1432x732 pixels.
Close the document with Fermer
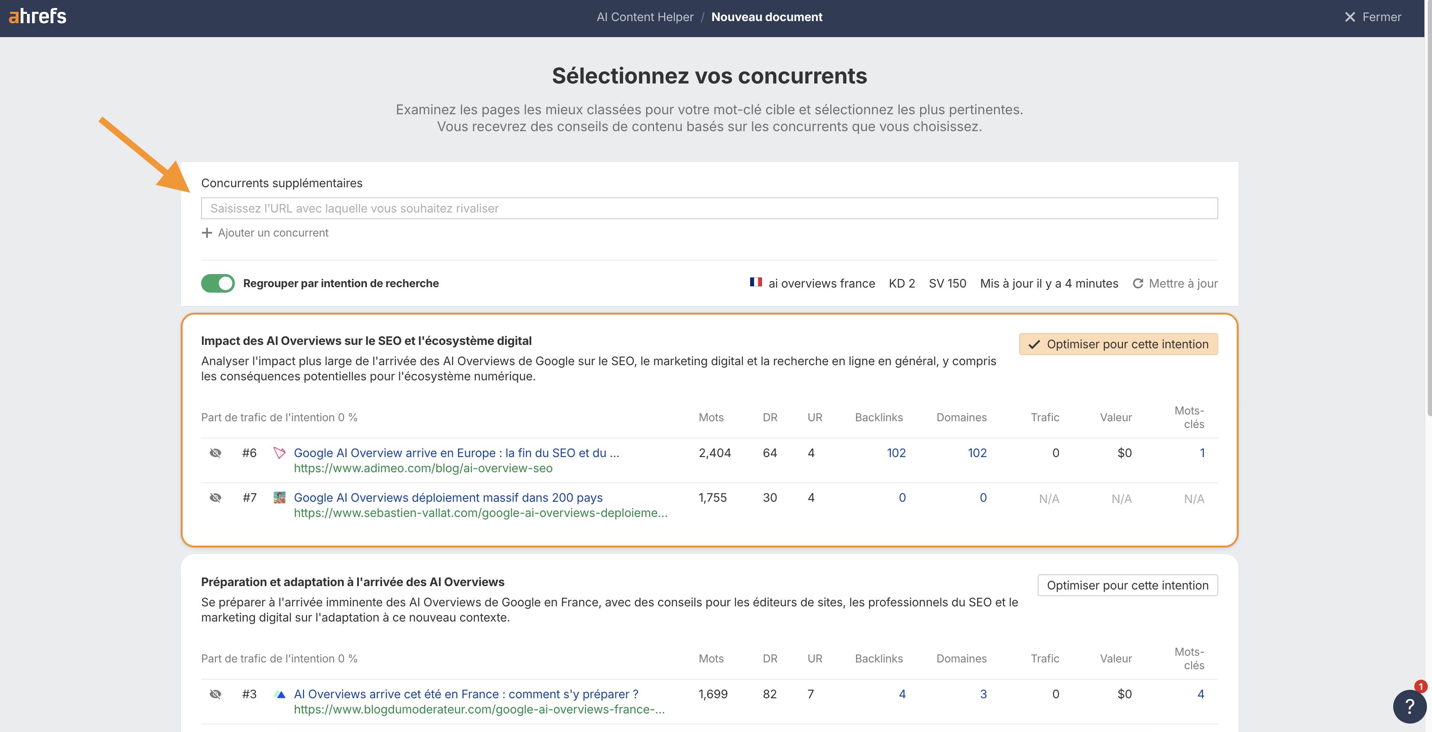click(1373, 17)
